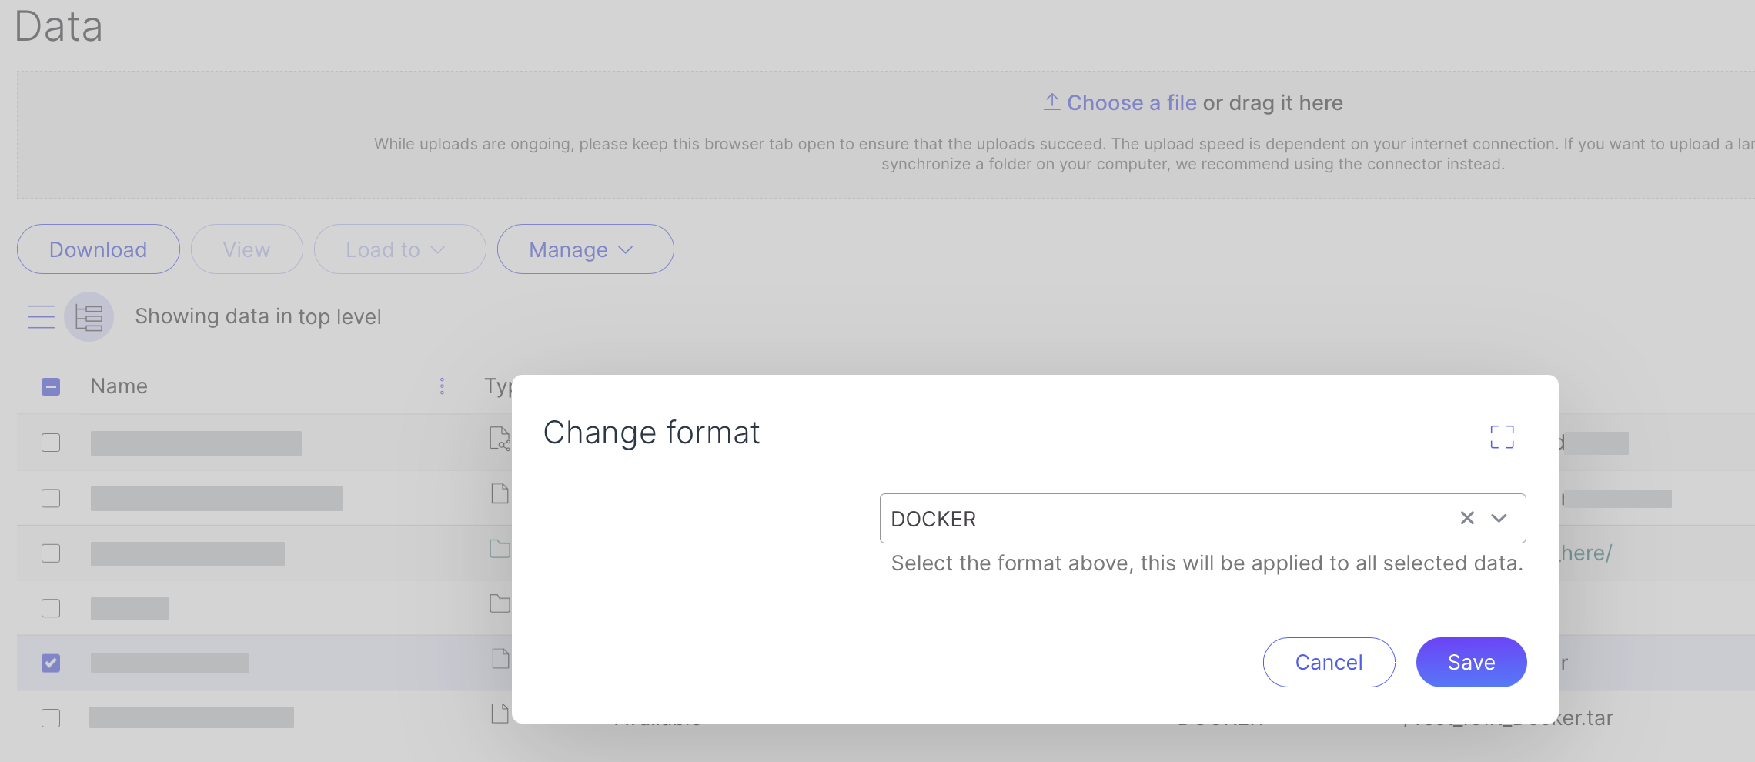Screen dimensions: 1755x762
Task: Click the shared file type icon in first row
Action: 500,439
